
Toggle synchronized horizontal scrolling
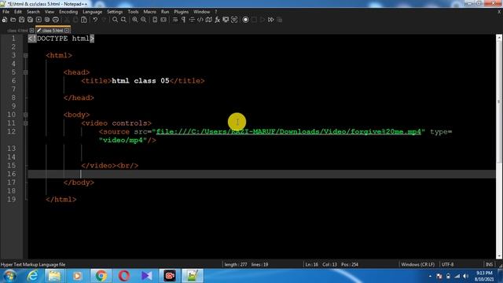tap(163, 20)
